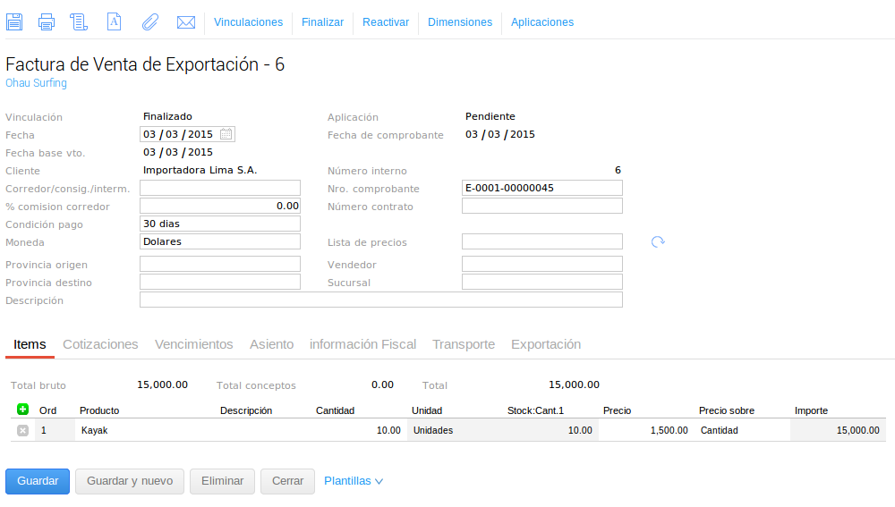Click the 10.00 Cantidad cell for Kayak
Viewport: 895px width, 507px height.
[359, 431]
